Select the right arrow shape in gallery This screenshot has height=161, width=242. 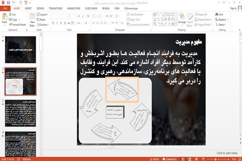tap(166, 19)
